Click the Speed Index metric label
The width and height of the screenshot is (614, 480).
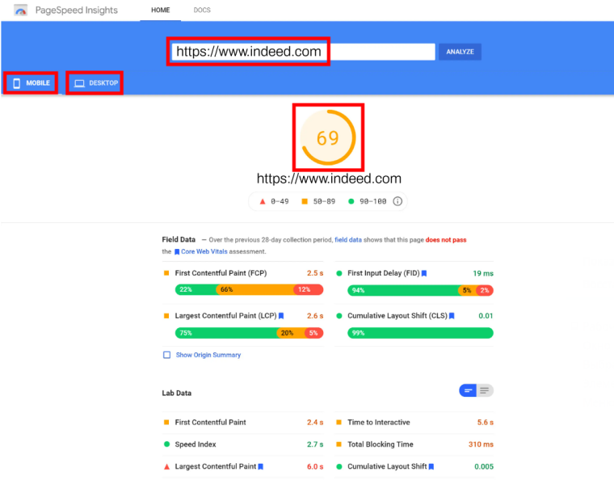click(196, 444)
